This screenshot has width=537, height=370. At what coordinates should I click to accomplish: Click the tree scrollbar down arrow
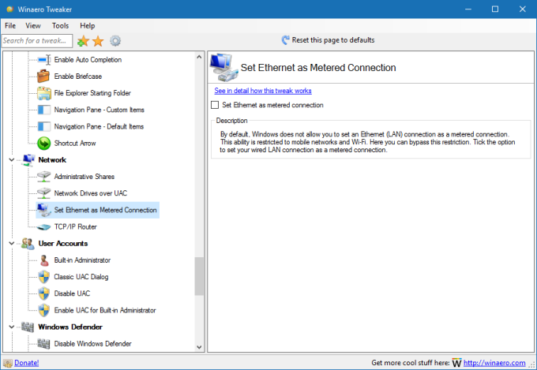click(199, 347)
